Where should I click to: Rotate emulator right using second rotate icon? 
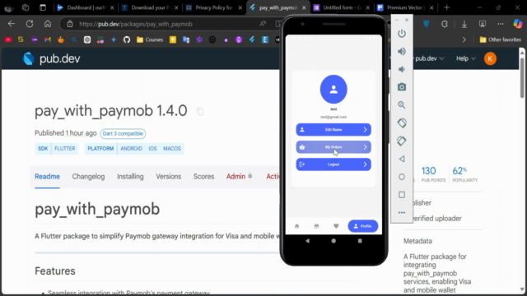pyautogui.click(x=402, y=141)
